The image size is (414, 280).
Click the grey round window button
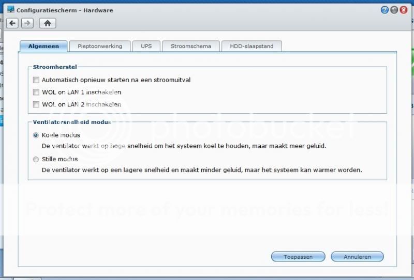click(394, 10)
